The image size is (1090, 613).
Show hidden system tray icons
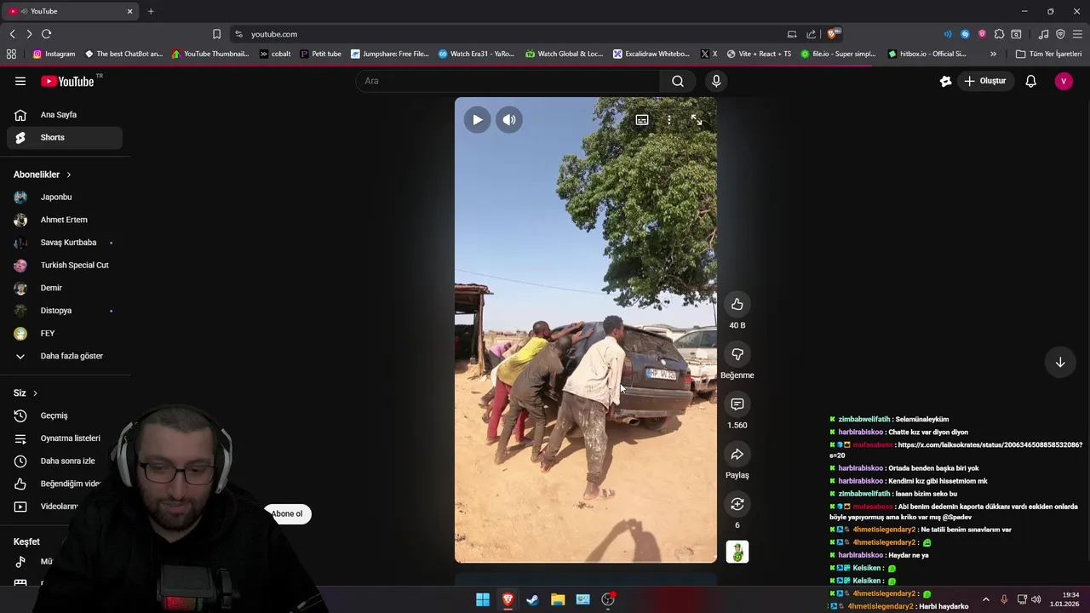tap(986, 599)
